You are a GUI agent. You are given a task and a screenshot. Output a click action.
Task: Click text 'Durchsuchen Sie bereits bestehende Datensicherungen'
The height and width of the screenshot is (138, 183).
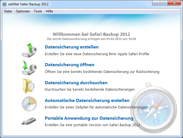(90, 90)
